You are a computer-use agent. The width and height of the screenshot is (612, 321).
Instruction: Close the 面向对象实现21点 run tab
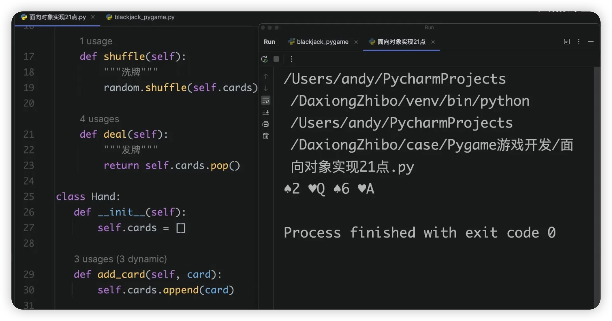(x=433, y=42)
